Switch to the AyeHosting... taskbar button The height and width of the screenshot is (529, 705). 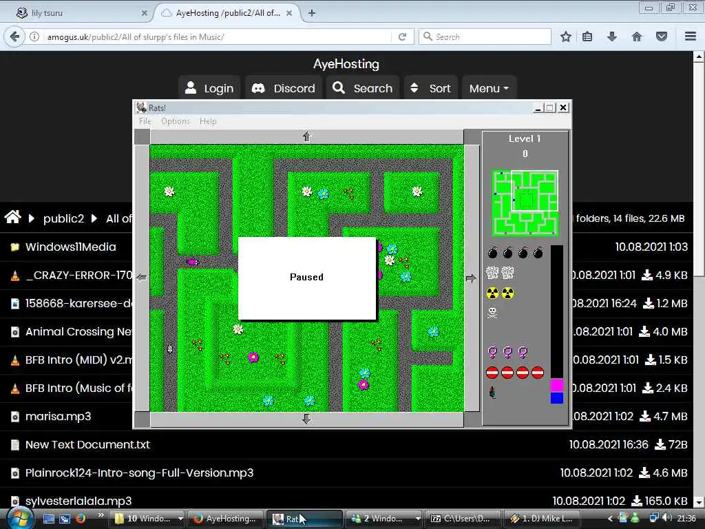pyautogui.click(x=226, y=518)
